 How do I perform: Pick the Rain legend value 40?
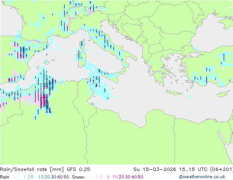pos(60,177)
